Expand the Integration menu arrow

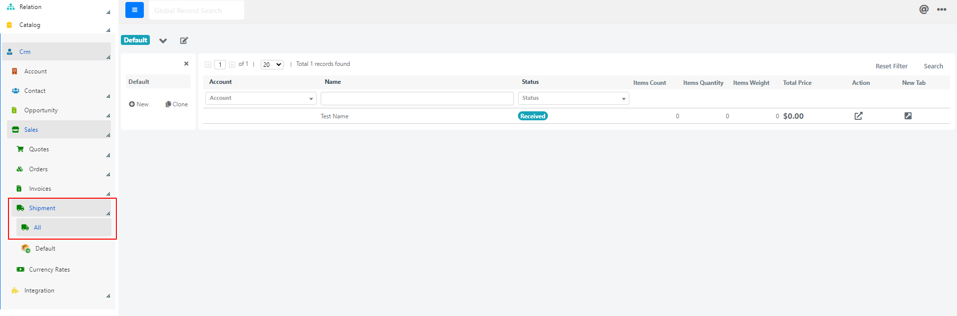click(108, 296)
